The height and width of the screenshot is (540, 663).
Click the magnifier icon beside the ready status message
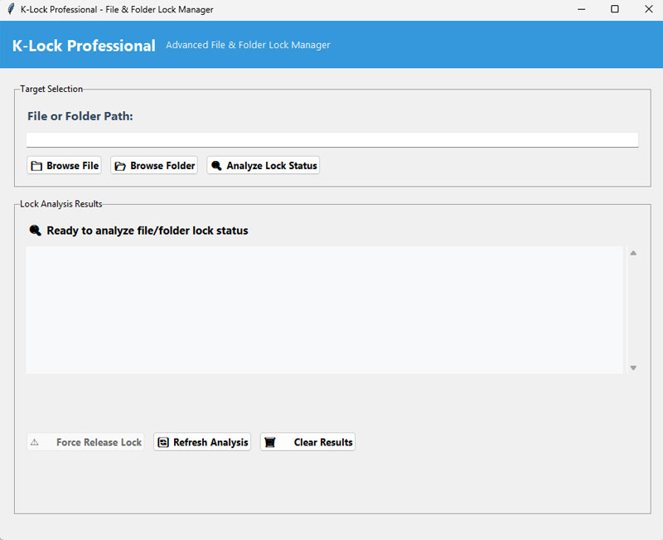click(34, 231)
